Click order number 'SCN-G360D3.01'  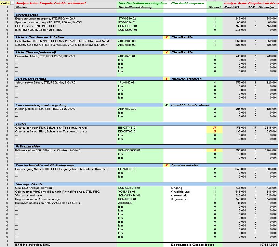click(x=129, y=150)
